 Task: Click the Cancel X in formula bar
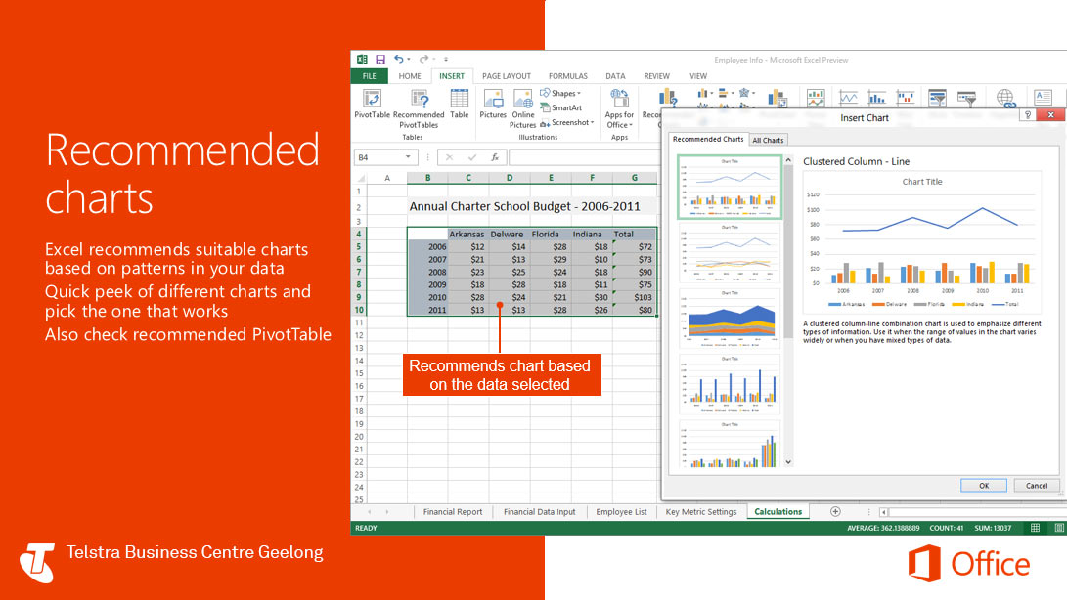click(449, 157)
